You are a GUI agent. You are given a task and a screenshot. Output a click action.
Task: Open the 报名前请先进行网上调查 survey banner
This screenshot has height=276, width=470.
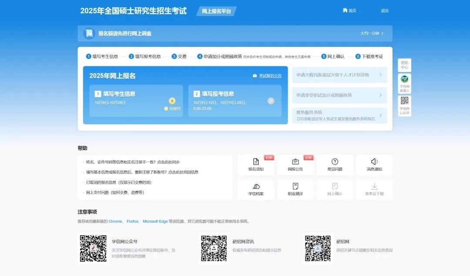[235, 33]
